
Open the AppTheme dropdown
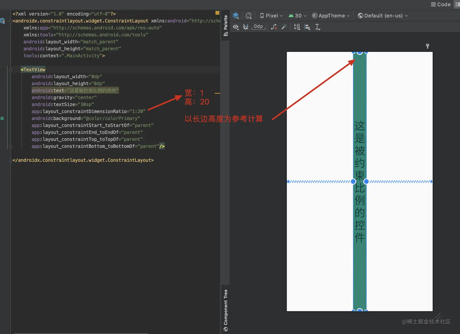tap(331, 15)
